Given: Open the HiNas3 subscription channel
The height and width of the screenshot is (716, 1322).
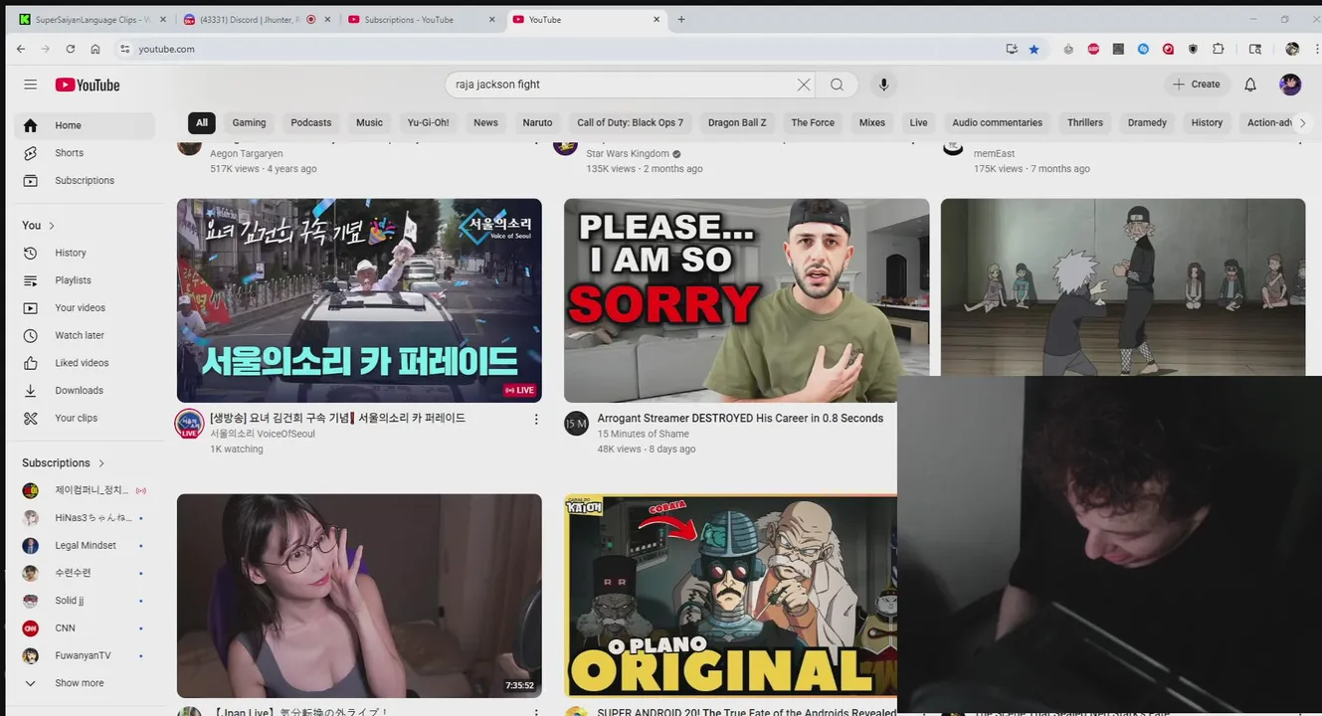Looking at the screenshot, I should point(85,518).
